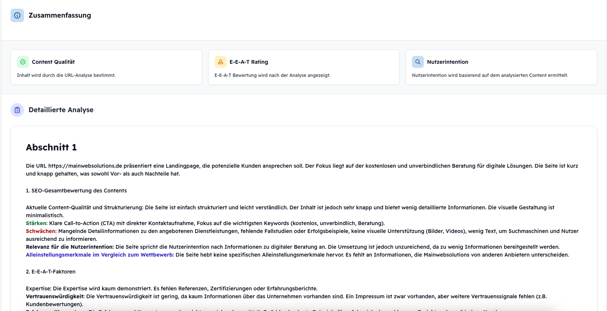607x311 pixels.
Task: Click the 'Expertise: Die Expertise wird kaum' line
Action: pos(171,288)
